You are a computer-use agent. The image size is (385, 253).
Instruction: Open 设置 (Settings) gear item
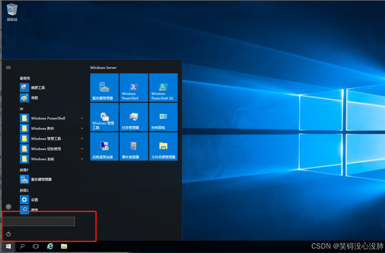click(52, 200)
